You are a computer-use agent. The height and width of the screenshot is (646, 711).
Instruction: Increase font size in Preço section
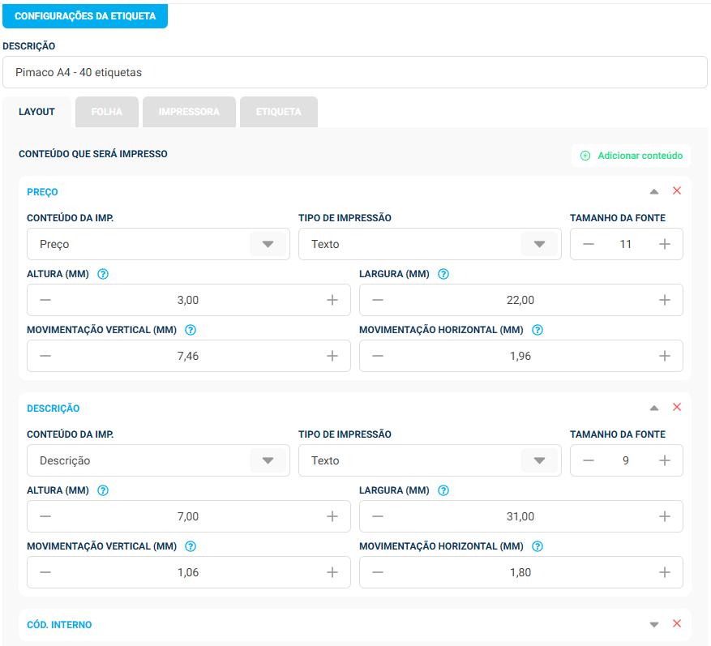[664, 244]
